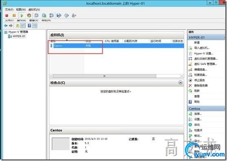Click the 任务状态 column header
This screenshot has width=227, height=161.
pos(178,41)
